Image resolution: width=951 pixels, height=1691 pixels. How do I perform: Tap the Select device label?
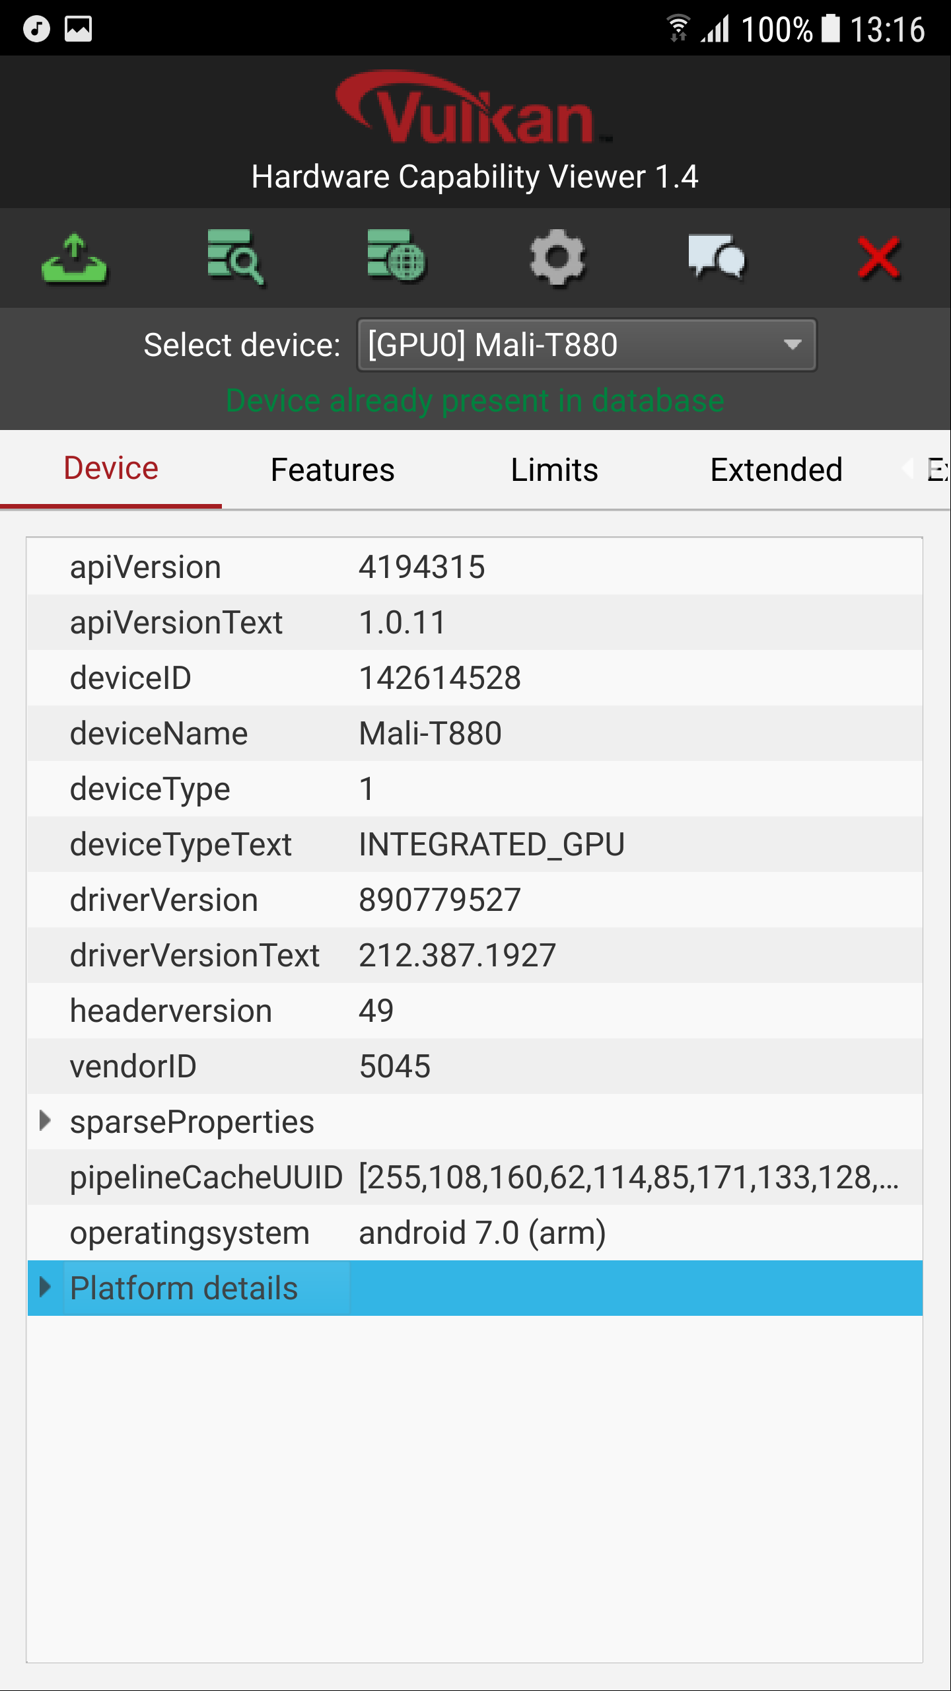point(242,345)
